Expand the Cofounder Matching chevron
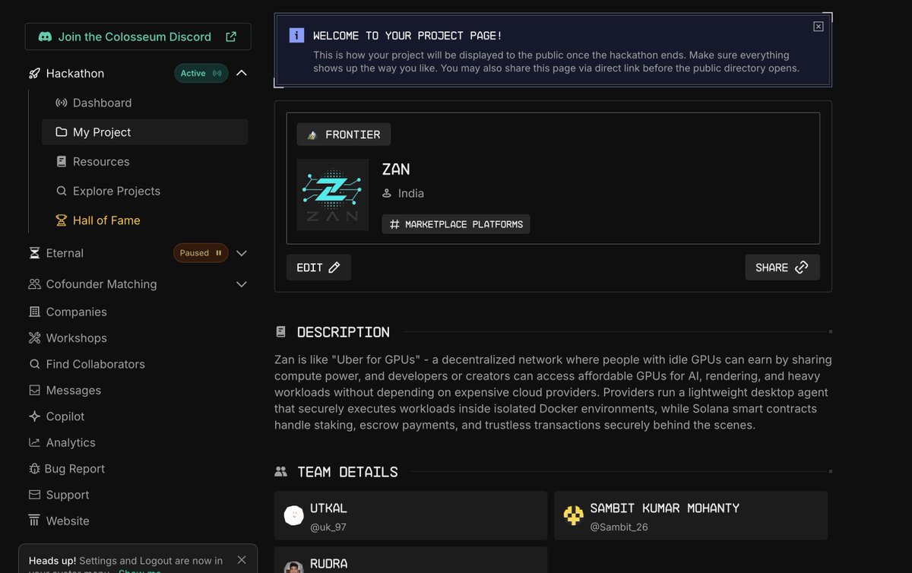 (x=242, y=284)
